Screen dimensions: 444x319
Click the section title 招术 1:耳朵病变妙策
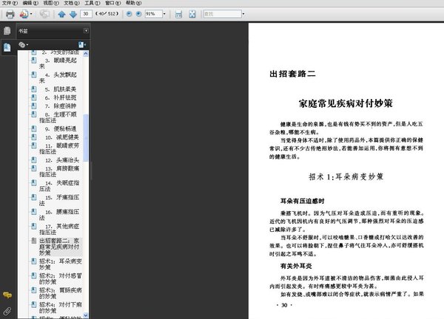[346, 177]
